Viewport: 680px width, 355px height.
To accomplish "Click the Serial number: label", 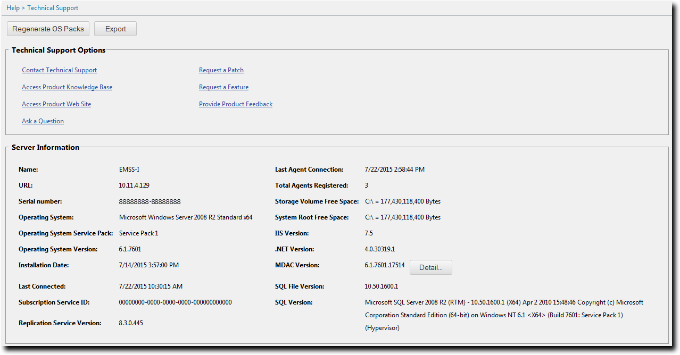I will [40, 201].
